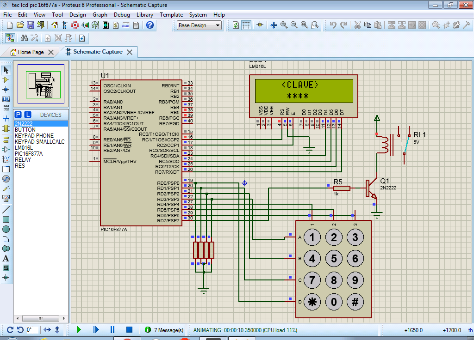Close the Schematic Capture tab
The width and height of the screenshot is (474, 340).
click(x=130, y=52)
